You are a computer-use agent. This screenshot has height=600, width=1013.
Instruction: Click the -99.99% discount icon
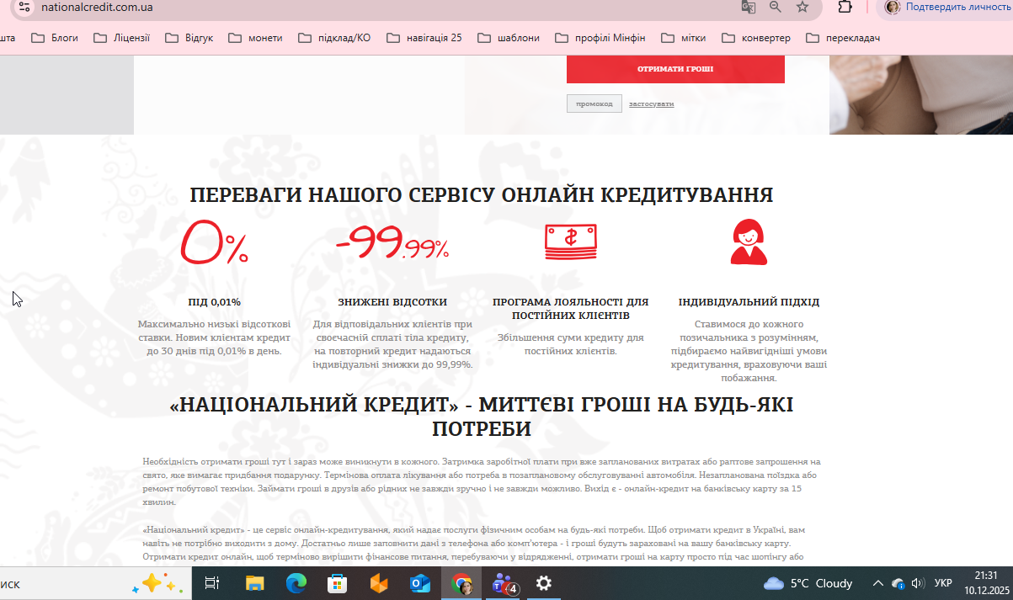pos(392,242)
